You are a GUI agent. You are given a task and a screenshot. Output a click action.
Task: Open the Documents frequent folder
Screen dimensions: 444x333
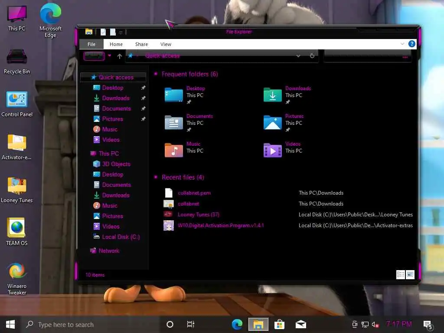[x=189, y=123]
